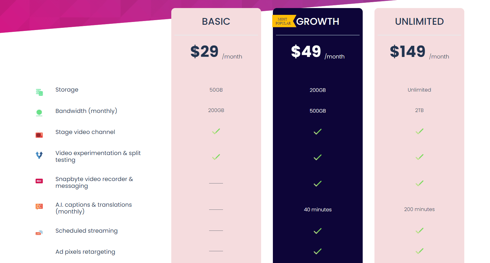Click the Ad pixels retargeting label
The width and height of the screenshot is (490, 263).
click(x=85, y=252)
